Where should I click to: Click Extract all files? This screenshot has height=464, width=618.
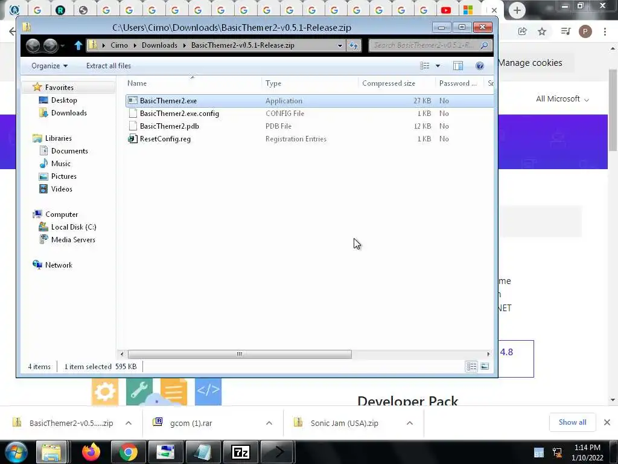(x=109, y=66)
